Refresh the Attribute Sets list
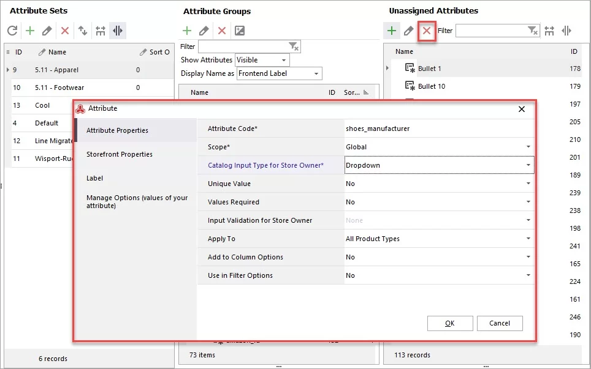591x369 pixels. pos(12,31)
